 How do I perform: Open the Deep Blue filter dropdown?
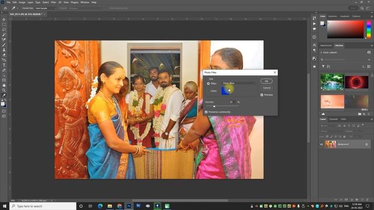tap(239, 83)
